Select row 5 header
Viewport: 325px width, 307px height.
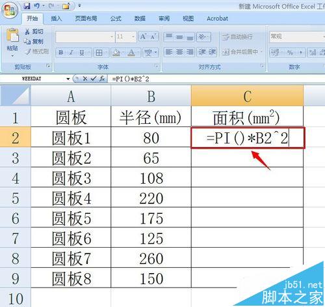pyautogui.click(x=16, y=197)
